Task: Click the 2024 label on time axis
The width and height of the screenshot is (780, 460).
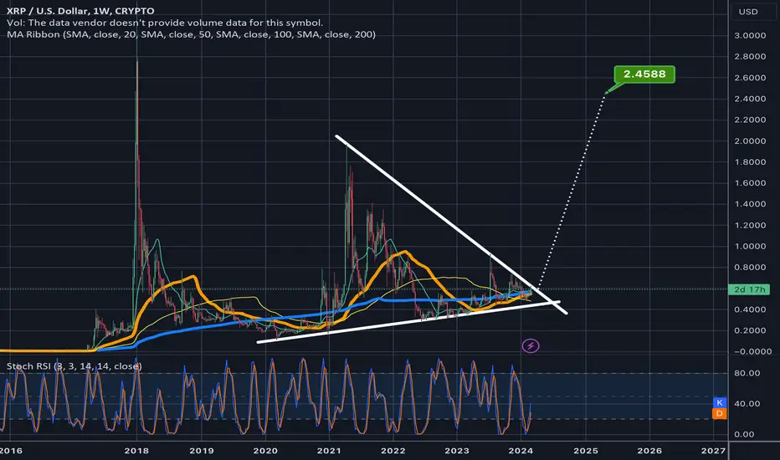Action: point(521,451)
